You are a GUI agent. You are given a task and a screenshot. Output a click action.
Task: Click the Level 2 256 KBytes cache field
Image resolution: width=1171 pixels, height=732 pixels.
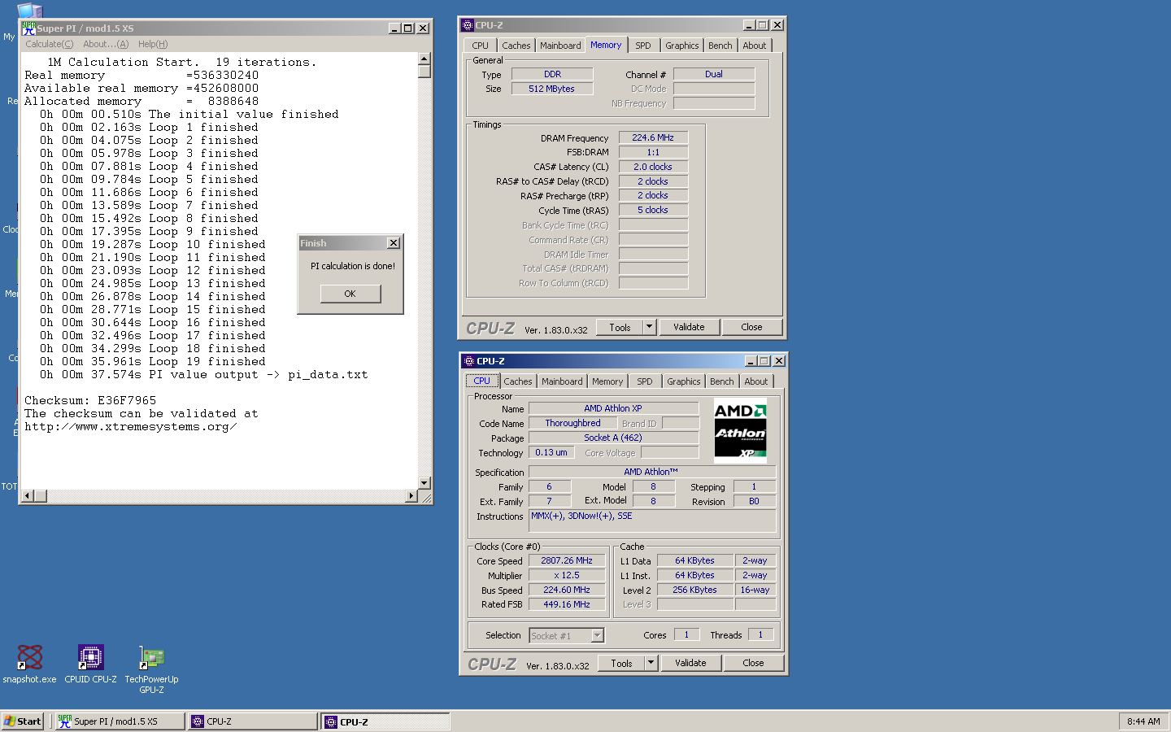tap(694, 590)
